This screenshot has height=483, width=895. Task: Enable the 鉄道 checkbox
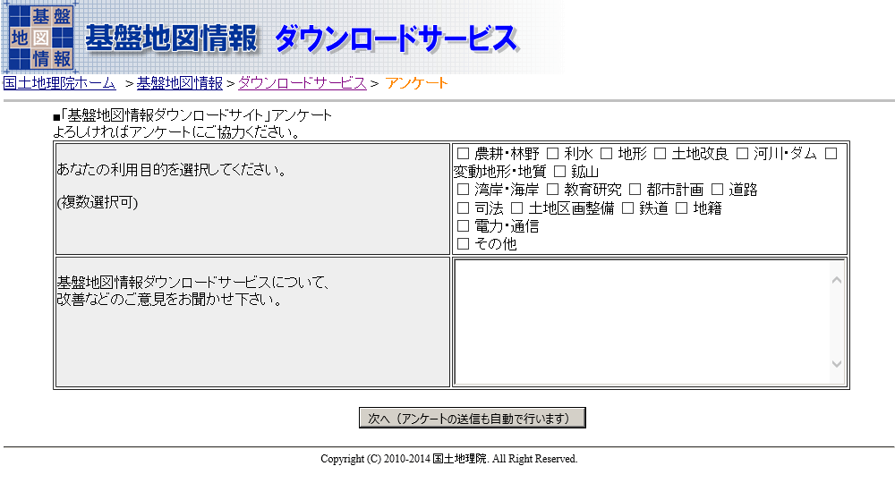[627, 208]
